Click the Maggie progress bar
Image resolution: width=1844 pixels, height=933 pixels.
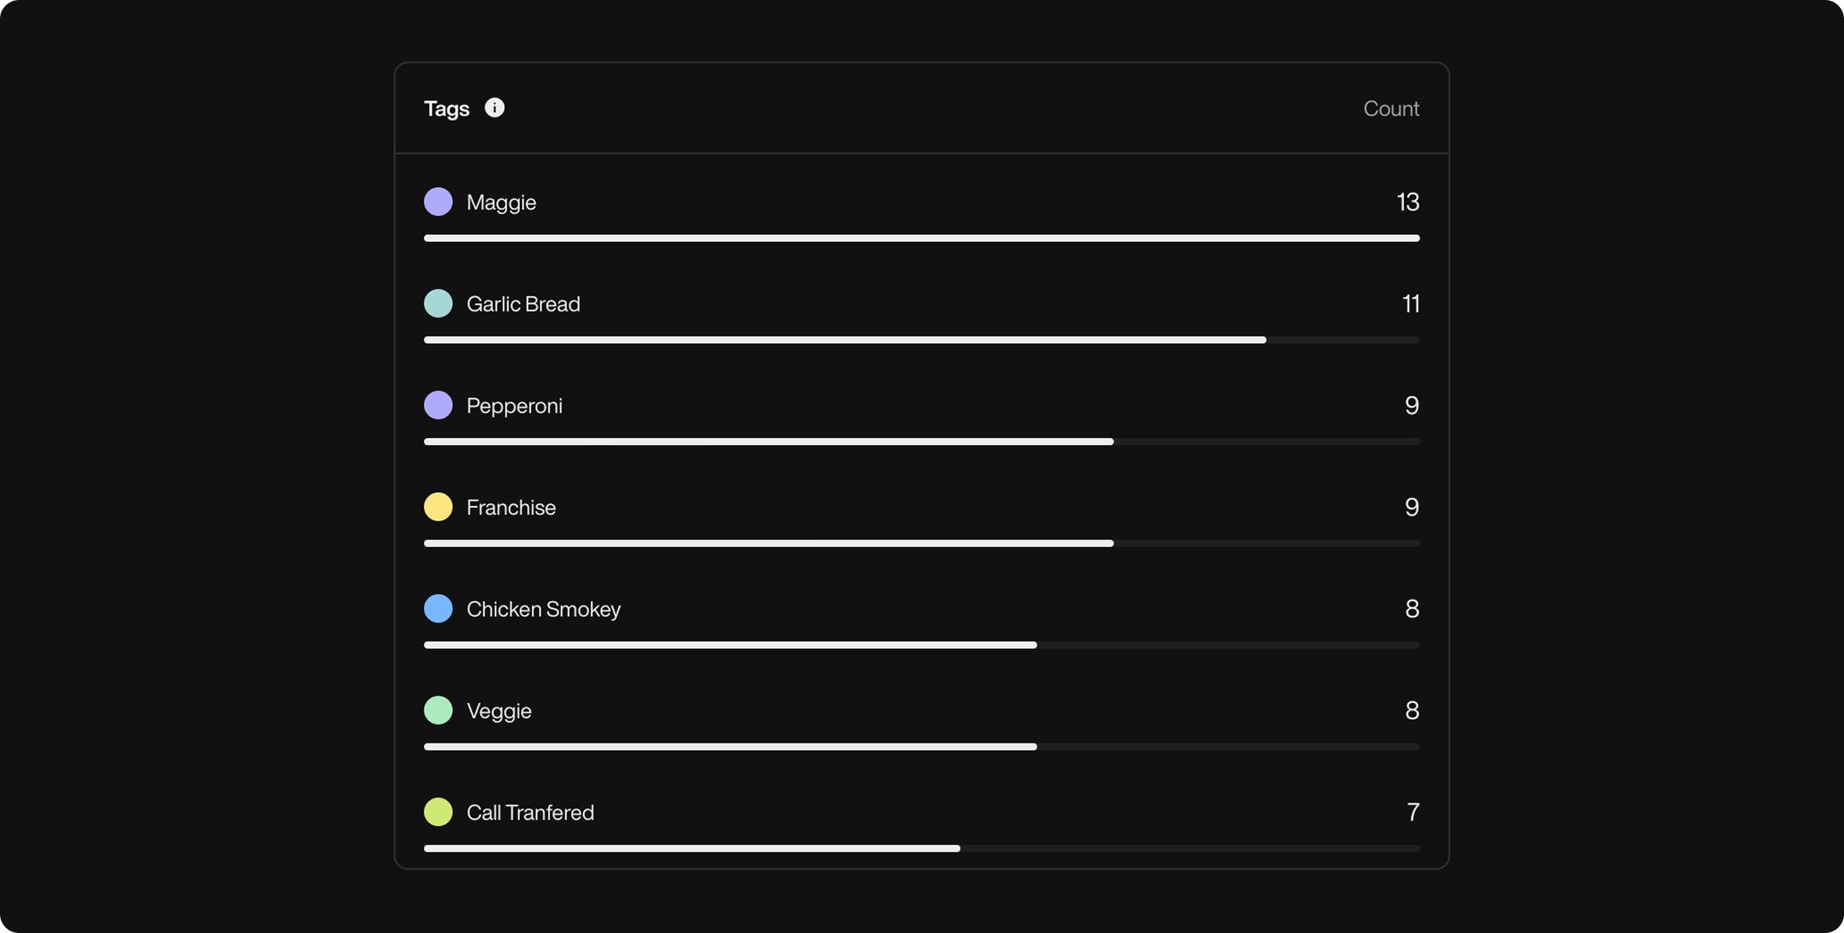click(921, 238)
